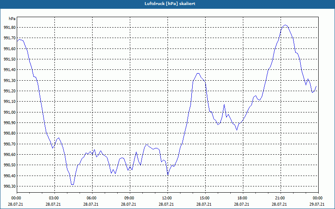The width and height of the screenshot is (335, 209).
Task: Click the 990,90 y-axis label
Action: pos(10,122)
